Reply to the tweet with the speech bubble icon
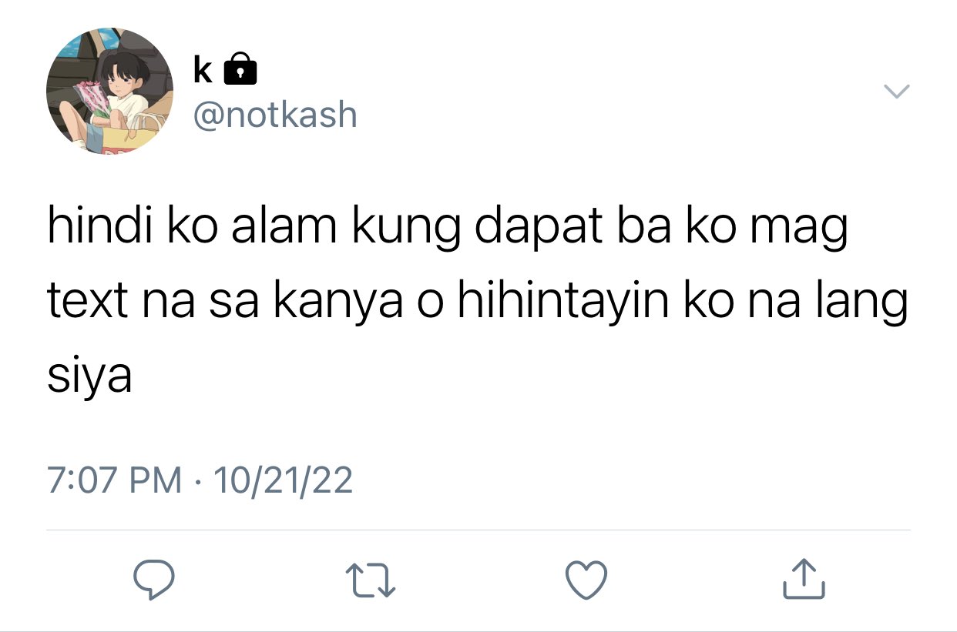 153,580
